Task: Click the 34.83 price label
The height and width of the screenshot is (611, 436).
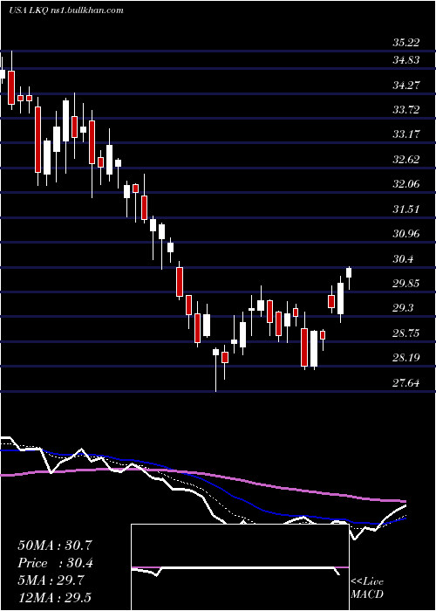Action: (x=406, y=60)
